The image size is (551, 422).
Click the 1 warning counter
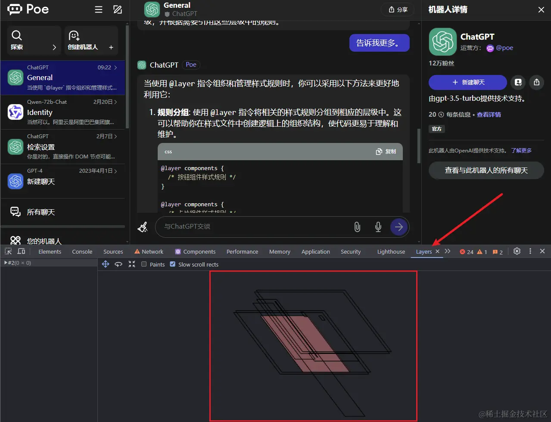coord(482,252)
